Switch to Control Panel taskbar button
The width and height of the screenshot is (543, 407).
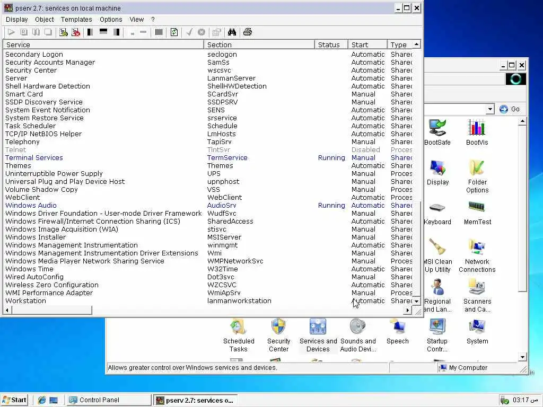tap(109, 400)
